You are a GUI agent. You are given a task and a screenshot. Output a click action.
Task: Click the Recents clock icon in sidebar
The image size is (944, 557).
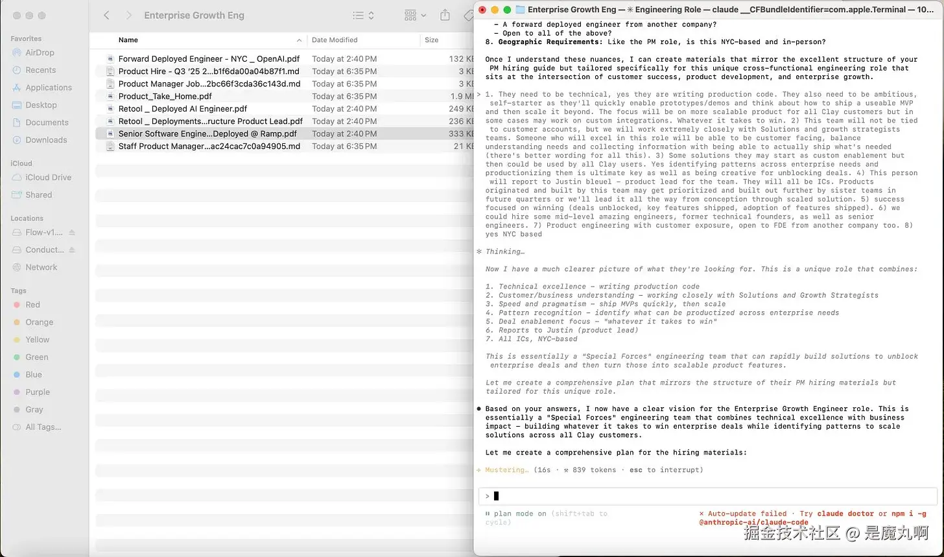click(17, 70)
